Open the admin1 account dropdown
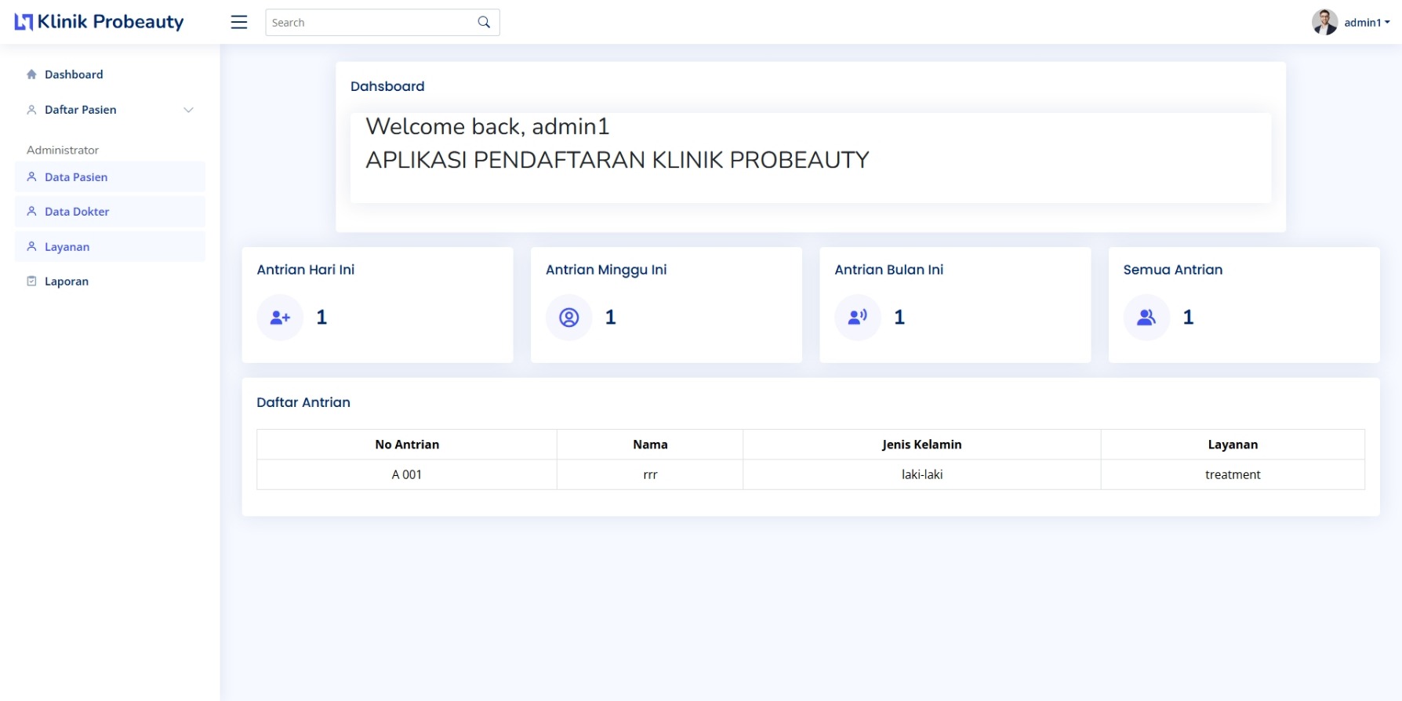This screenshot has width=1402, height=701. (x=1367, y=23)
